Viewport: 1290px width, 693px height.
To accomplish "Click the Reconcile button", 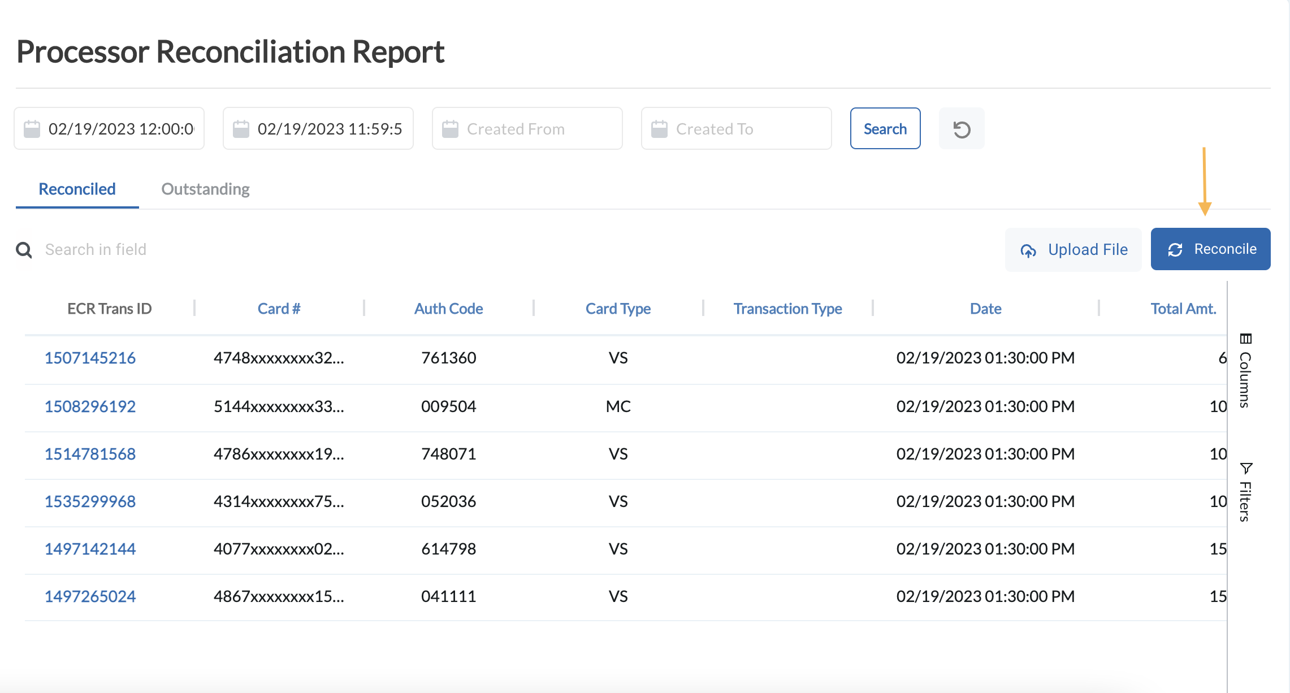I will pyautogui.click(x=1210, y=249).
